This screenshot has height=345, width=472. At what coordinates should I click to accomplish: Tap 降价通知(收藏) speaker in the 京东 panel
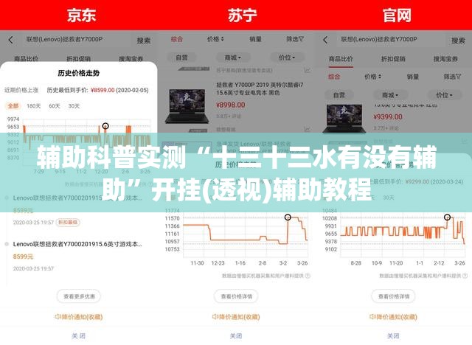pyautogui.click(x=79, y=317)
